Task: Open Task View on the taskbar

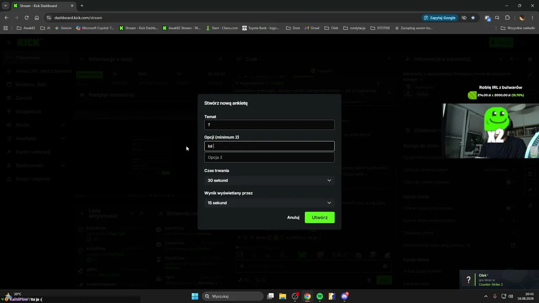Action: (271, 296)
